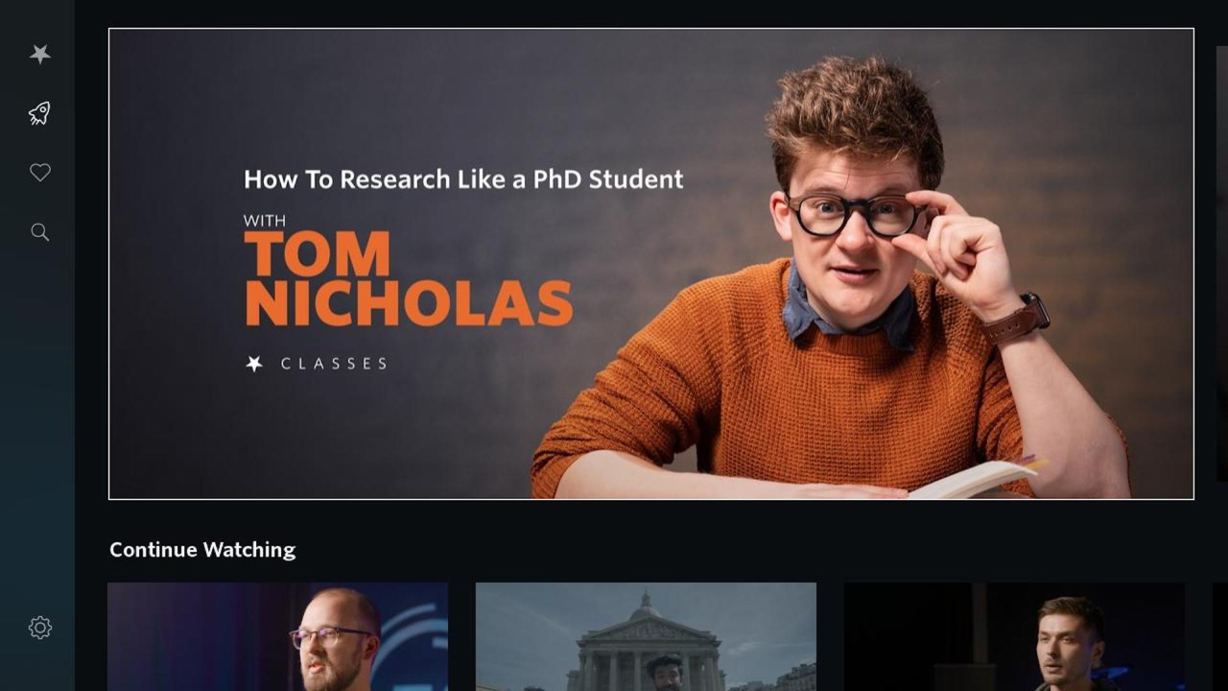The image size is (1228, 691).
Task: Click the Continue Watching section heading
Action: point(202,550)
